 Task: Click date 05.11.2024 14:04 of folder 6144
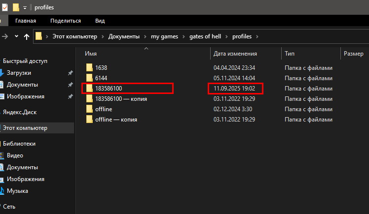point(234,78)
